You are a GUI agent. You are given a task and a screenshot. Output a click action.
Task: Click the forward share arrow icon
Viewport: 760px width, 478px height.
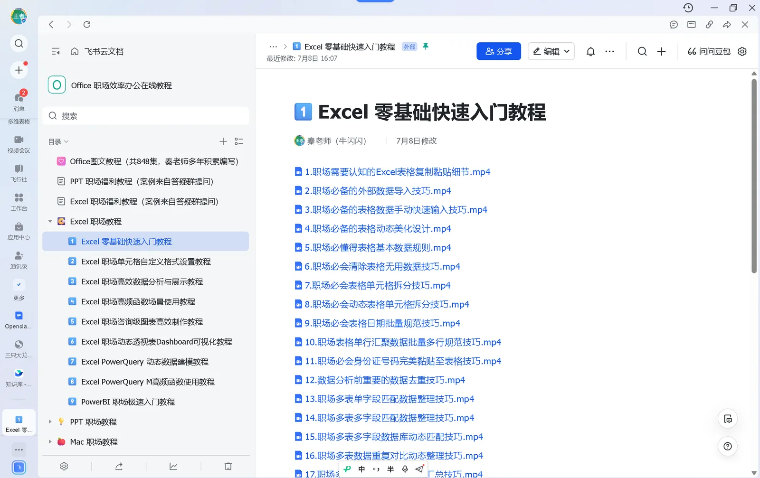pos(727,25)
